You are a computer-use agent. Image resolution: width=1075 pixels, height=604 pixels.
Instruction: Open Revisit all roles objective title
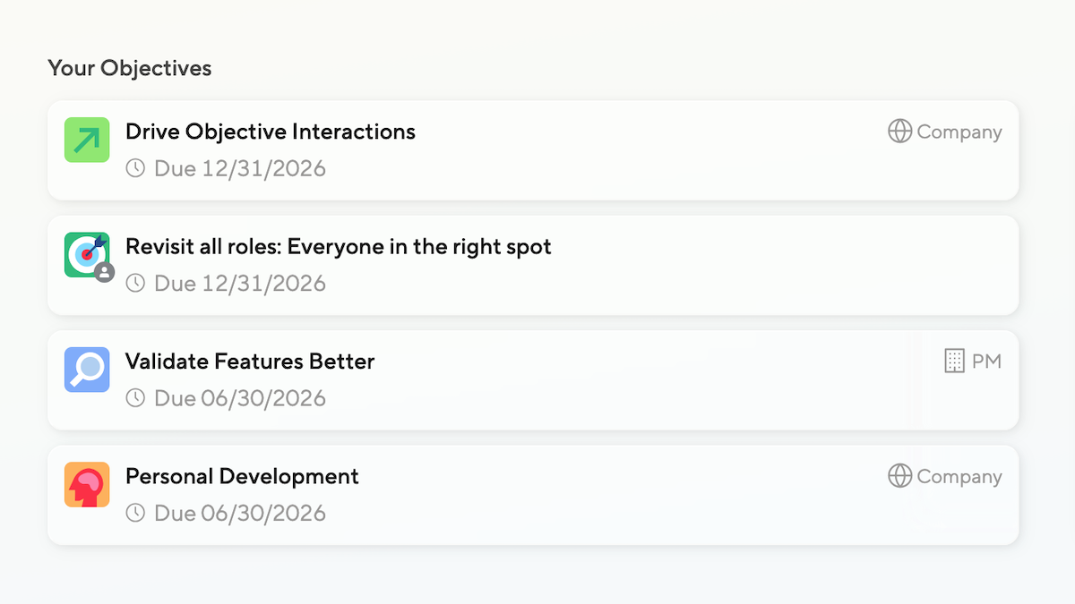click(x=338, y=246)
